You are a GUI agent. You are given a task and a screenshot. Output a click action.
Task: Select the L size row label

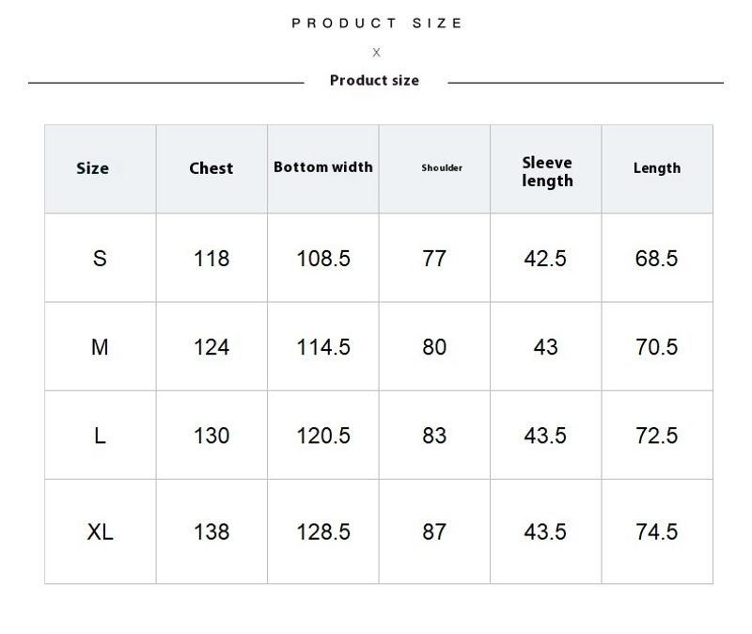(100, 436)
